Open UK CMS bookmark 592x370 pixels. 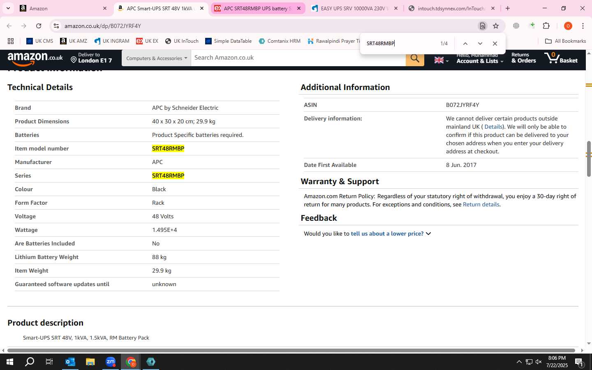40,41
